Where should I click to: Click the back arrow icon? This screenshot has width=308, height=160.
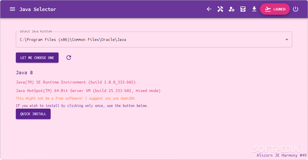209,9
